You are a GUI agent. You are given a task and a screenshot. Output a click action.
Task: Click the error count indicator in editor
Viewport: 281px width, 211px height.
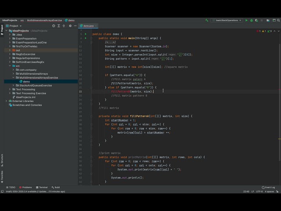259,31
